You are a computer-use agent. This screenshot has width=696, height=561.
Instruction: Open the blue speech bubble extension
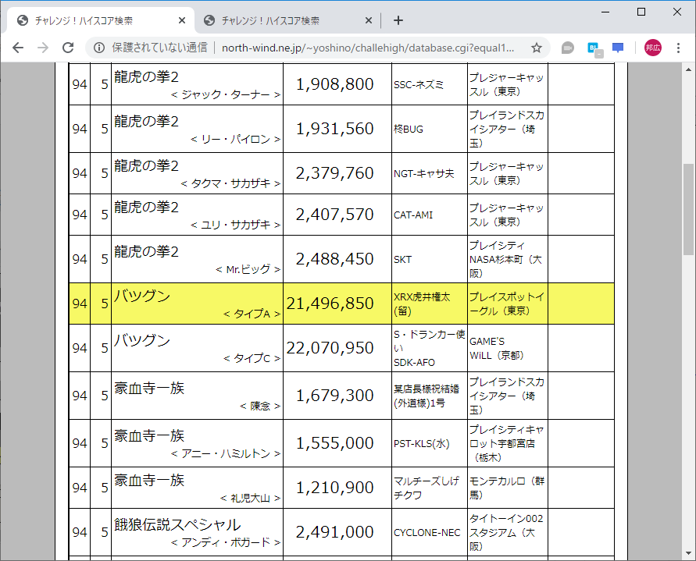pyautogui.click(x=618, y=48)
